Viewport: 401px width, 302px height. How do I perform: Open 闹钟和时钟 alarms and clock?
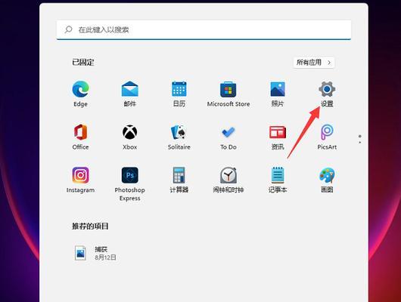228,180
